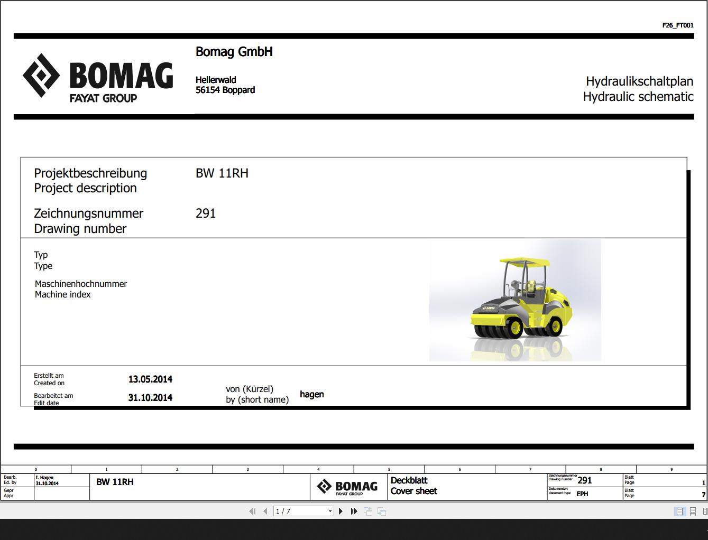Jump to the last page
708x540 pixels.
tap(354, 511)
